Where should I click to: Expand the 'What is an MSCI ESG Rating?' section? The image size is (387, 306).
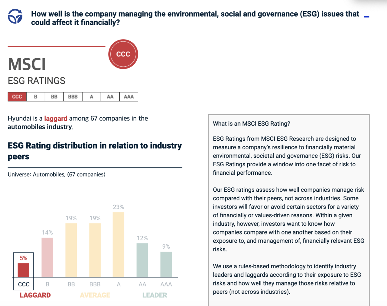click(x=251, y=123)
